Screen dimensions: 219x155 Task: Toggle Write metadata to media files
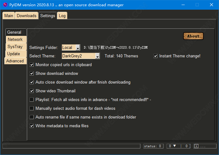(x=32, y=126)
